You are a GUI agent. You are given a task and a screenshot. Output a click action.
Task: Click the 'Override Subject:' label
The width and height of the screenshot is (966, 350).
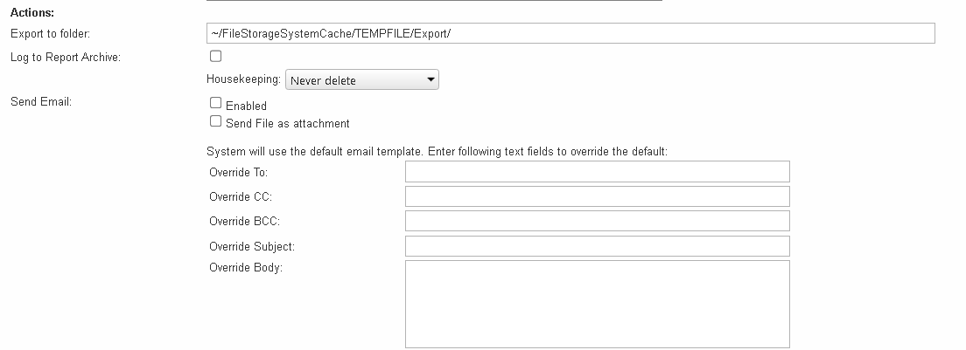(x=252, y=247)
